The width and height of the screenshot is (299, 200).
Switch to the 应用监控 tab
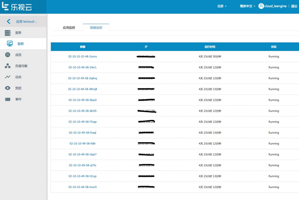click(x=69, y=27)
